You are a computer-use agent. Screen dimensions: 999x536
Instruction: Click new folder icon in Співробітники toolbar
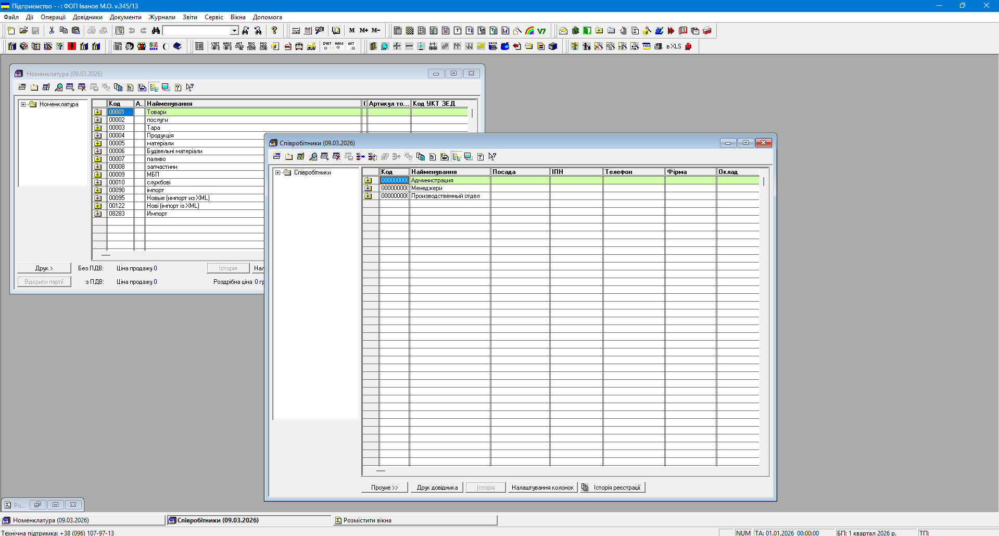coord(289,157)
